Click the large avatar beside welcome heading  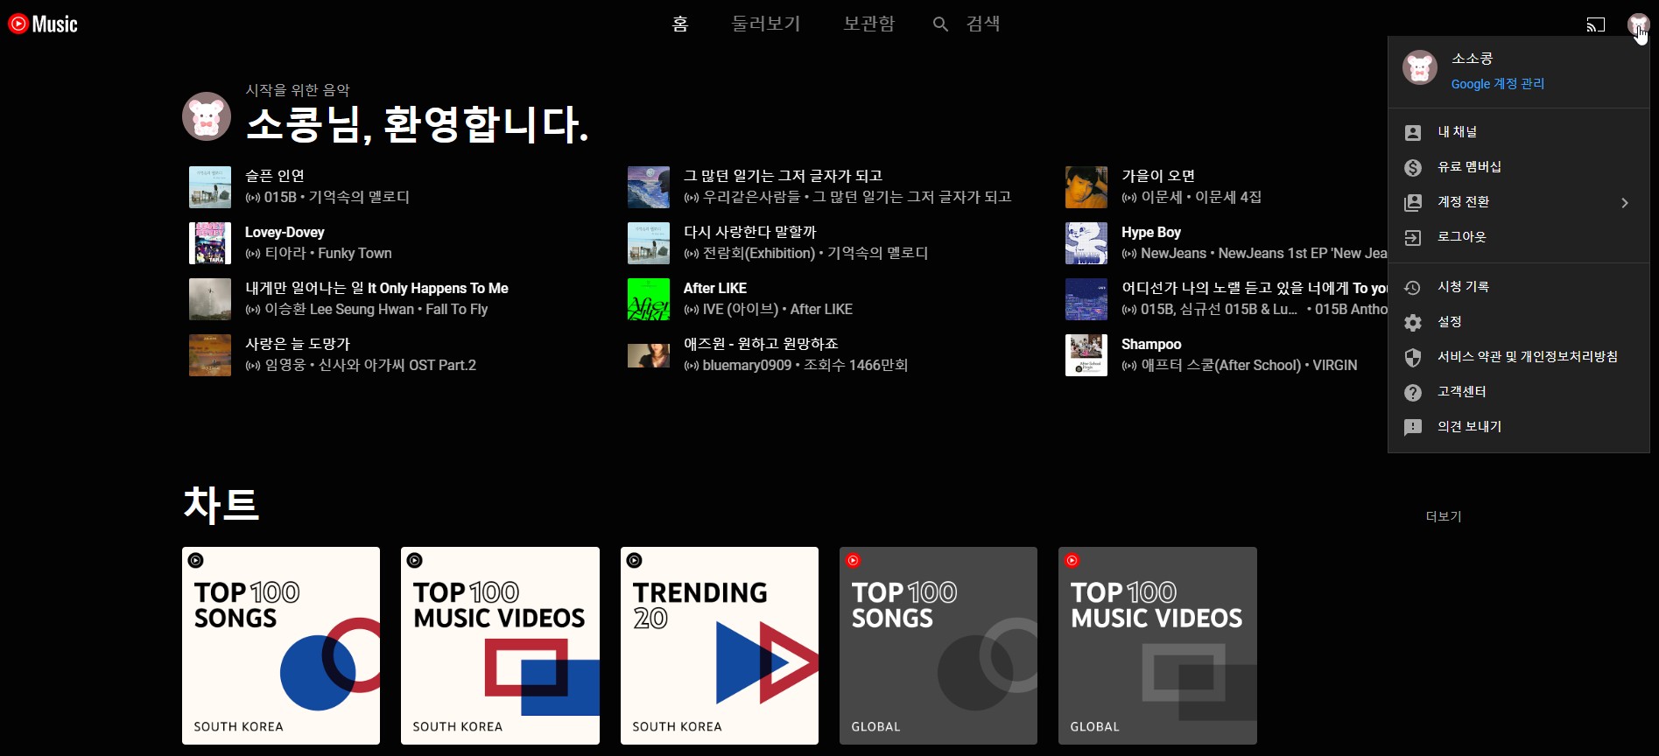[207, 116]
